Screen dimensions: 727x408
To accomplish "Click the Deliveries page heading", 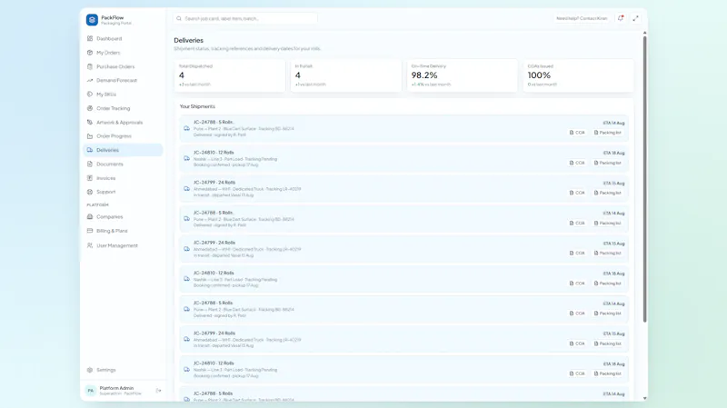I will [189, 40].
